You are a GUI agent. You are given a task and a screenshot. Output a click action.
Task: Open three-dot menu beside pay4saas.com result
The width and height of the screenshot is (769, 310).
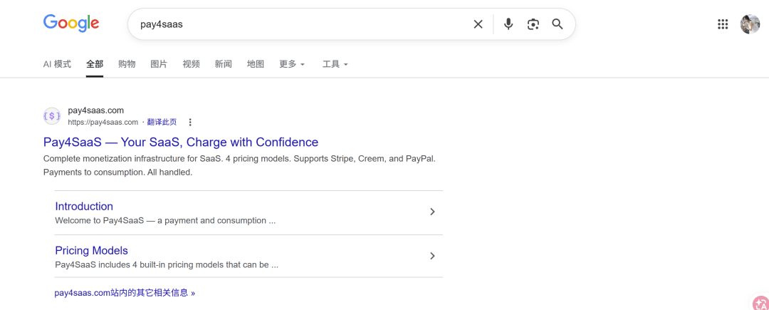pyautogui.click(x=190, y=122)
